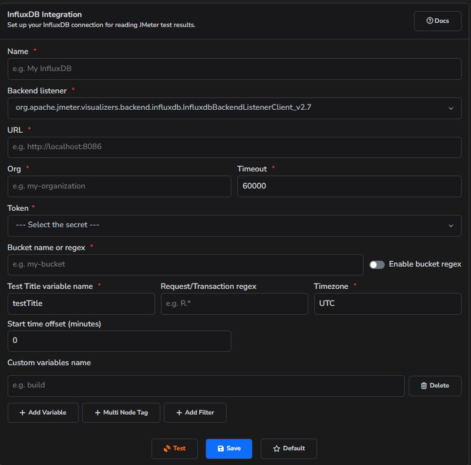The width and height of the screenshot is (471, 465).
Task: Open the Backend listener dropdown
Action: tap(234, 108)
